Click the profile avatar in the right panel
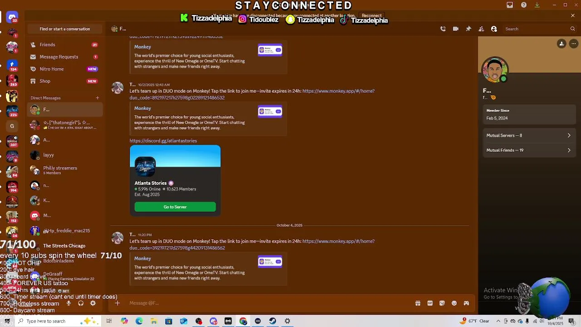581x327 pixels. [495, 69]
